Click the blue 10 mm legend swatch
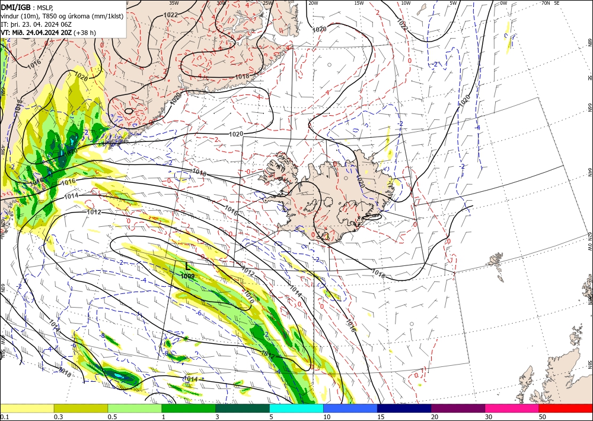The width and height of the screenshot is (593, 421). click(x=350, y=408)
